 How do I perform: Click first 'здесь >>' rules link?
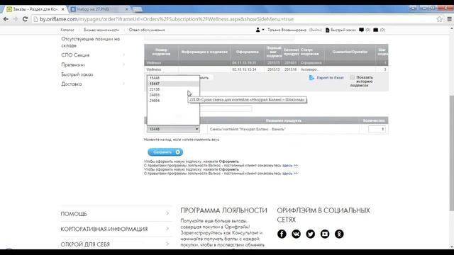point(290,165)
